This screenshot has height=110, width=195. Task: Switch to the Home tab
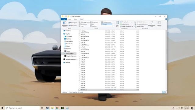point(70,19)
